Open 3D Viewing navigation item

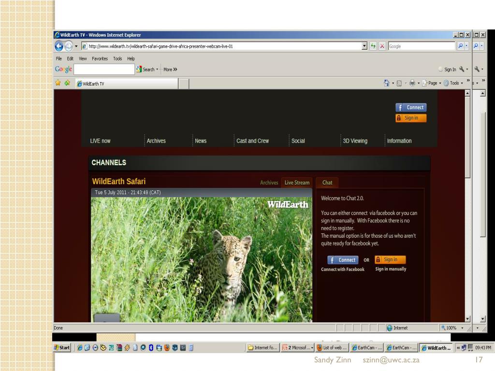355,141
